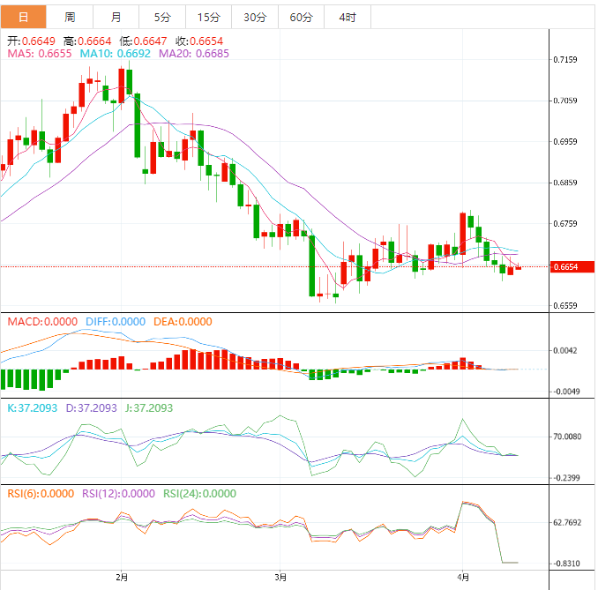This screenshot has height=590, width=598.
Task: Switch to the 60分 chart tab
Action: [x=301, y=17]
